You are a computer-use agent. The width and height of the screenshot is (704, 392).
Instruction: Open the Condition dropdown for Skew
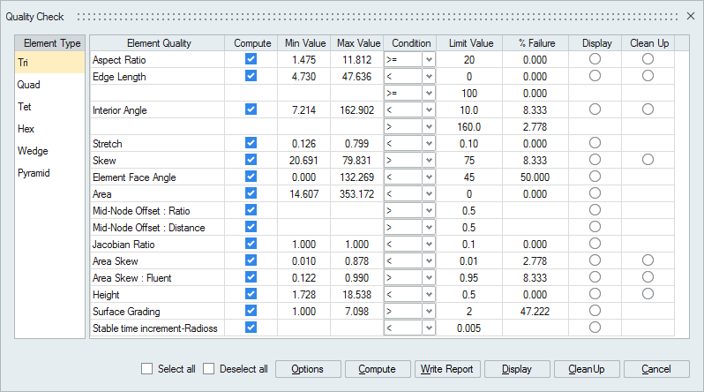(x=429, y=160)
